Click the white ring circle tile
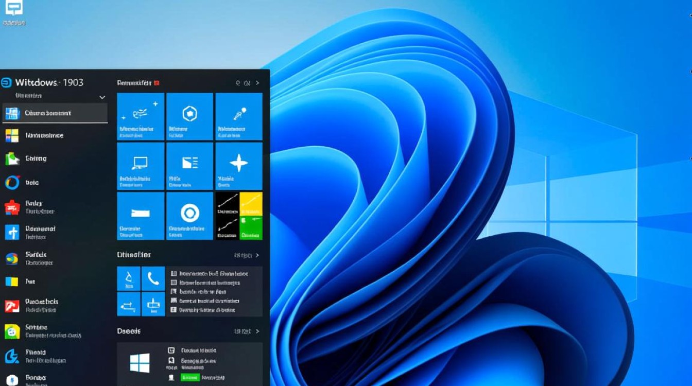Screen dimensions: 692x386 pyautogui.click(x=189, y=215)
